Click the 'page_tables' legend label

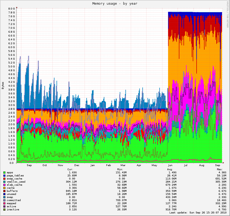[15, 176]
